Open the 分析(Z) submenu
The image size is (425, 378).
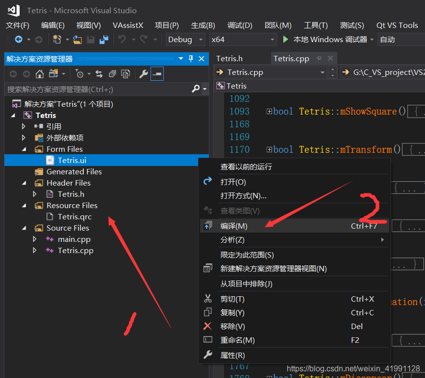click(295, 239)
